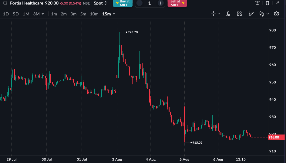The height and width of the screenshot is (163, 286).
Task: Switch to the 5m interval
Action: click(83, 14)
